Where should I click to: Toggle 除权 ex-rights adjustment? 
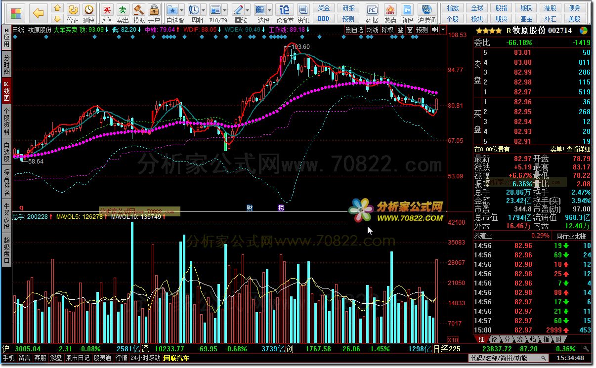tap(387, 30)
